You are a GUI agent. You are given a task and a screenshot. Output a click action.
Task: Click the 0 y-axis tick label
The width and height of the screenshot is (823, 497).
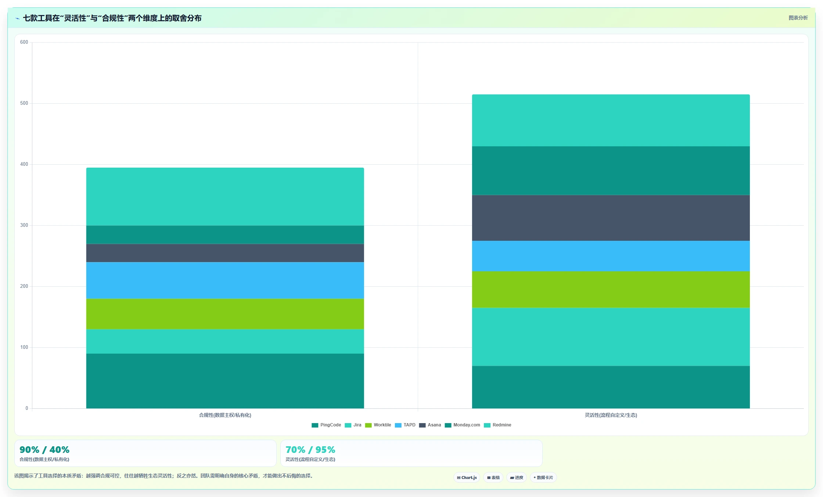point(27,408)
